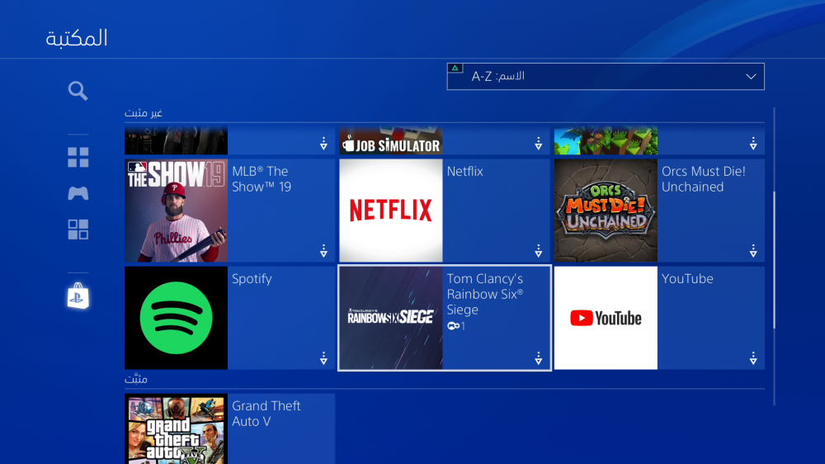The height and width of the screenshot is (464, 825).
Task: Click the 'YouTube' title text
Action: coord(687,278)
